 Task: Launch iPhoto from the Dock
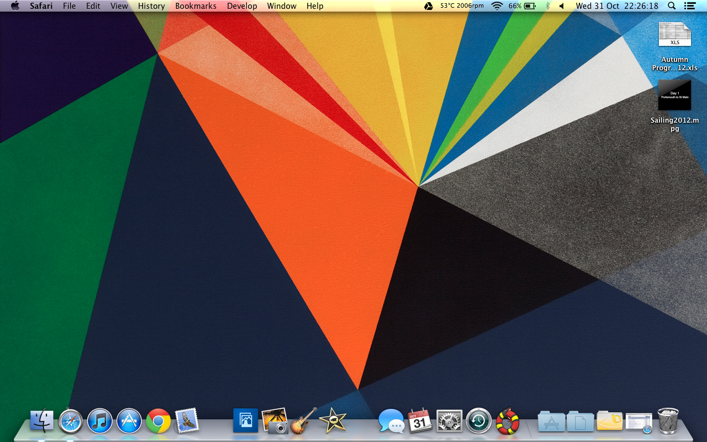pyautogui.click(x=275, y=420)
